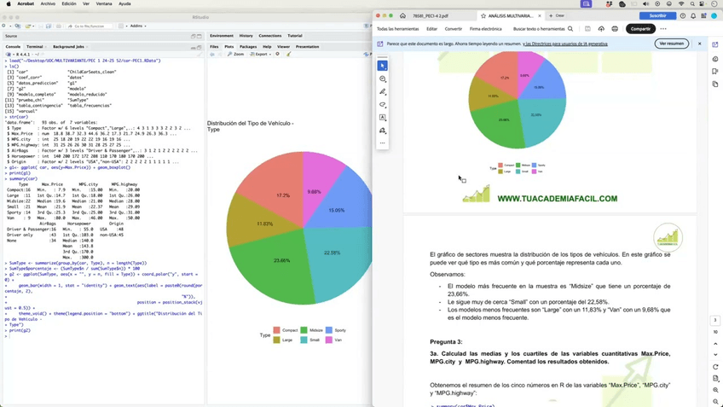Click the zoom magnifier tool in Acrobat sidebar
The width and height of the screenshot is (723, 407).
(x=383, y=78)
